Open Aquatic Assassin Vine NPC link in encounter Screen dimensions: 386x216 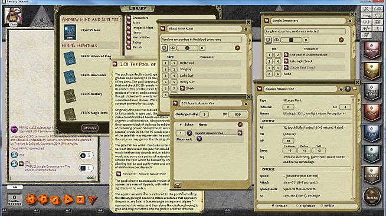[240, 133]
